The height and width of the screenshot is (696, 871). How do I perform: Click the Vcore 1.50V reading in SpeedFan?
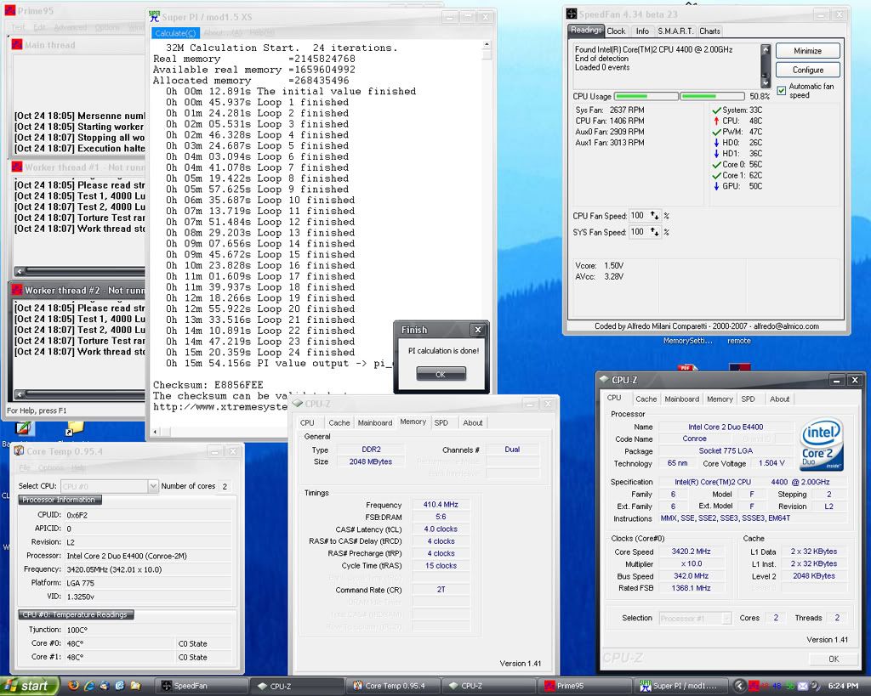(x=600, y=265)
